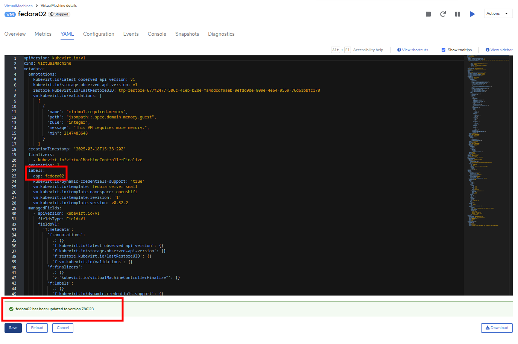Place cursor on the app: fedora02 label line
518x344 pixels.
click(49, 176)
